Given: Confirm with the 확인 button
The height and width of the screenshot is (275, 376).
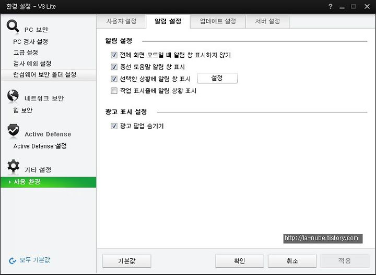Looking at the screenshot, I should (x=240, y=261).
